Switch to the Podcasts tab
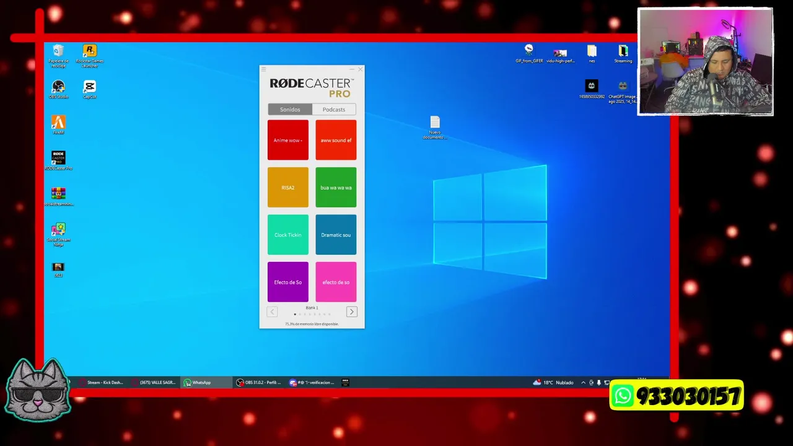Screen dimensions: 793x446 pyautogui.click(x=334, y=110)
